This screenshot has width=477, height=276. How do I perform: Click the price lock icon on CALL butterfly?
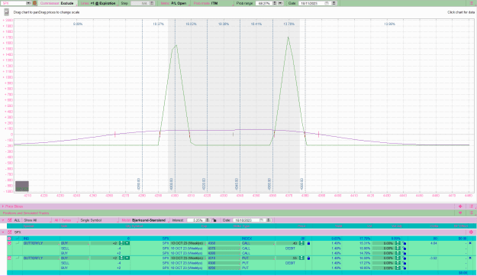(x=308, y=243)
